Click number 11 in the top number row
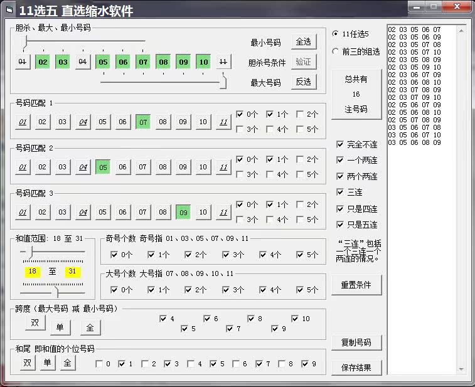The image size is (475, 387). pyautogui.click(x=223, y=62)
